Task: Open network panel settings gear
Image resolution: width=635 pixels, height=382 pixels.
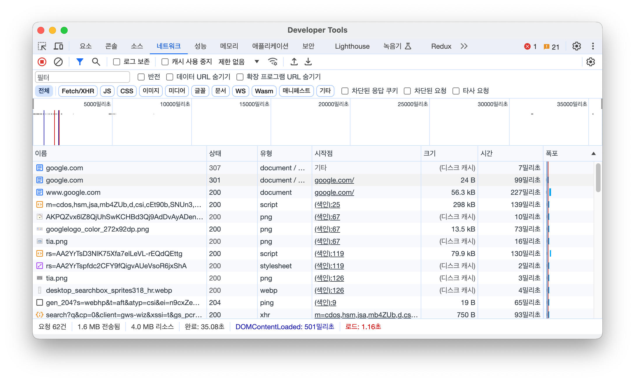Action: click(x=591, y=62)
